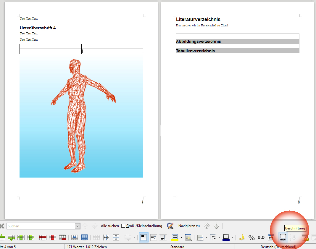The height and width of the screenshot is (249, 316).
Task: Open Standard page style in status bar
Action: coord(178,247)
